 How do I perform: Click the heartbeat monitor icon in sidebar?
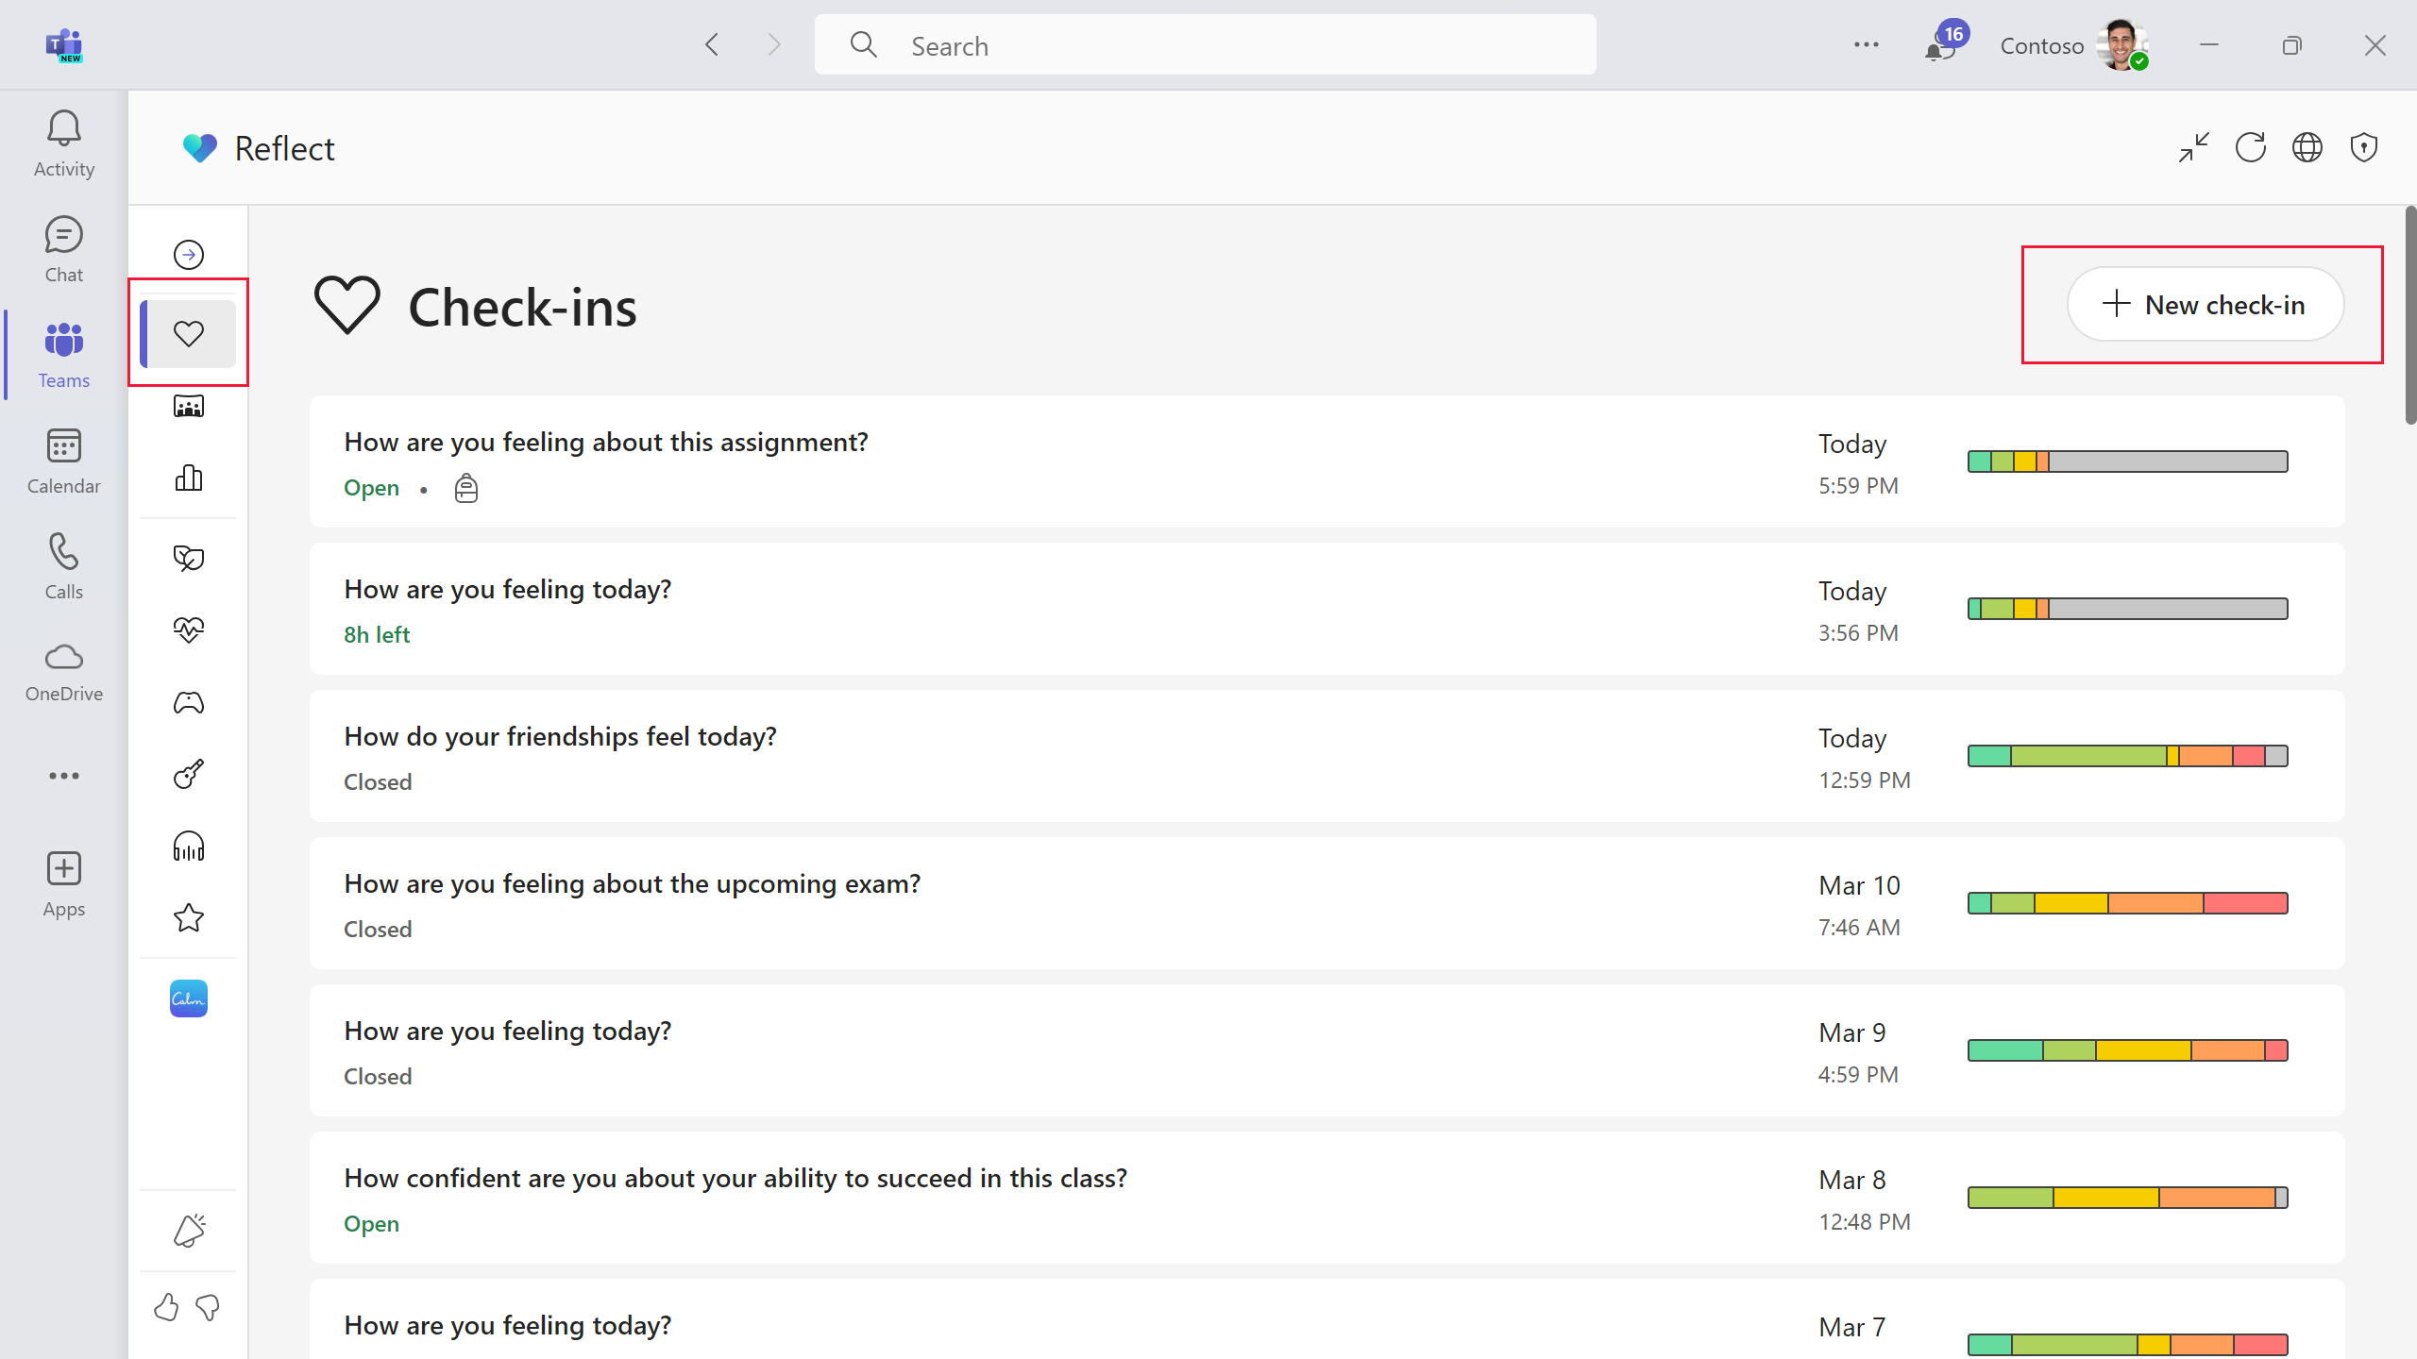189,629
